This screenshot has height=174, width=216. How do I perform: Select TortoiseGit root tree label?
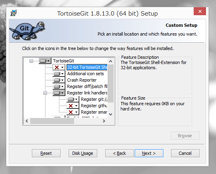63,61
